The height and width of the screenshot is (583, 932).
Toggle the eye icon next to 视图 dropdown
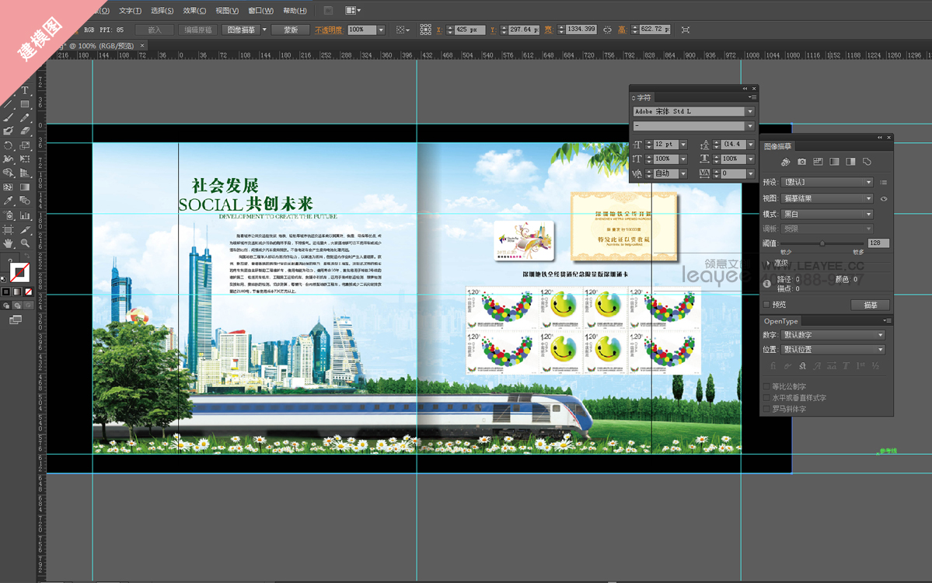(884, 199)
